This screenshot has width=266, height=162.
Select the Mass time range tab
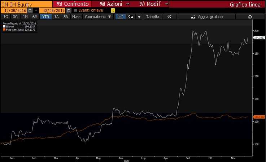click(x=77, y=17)
